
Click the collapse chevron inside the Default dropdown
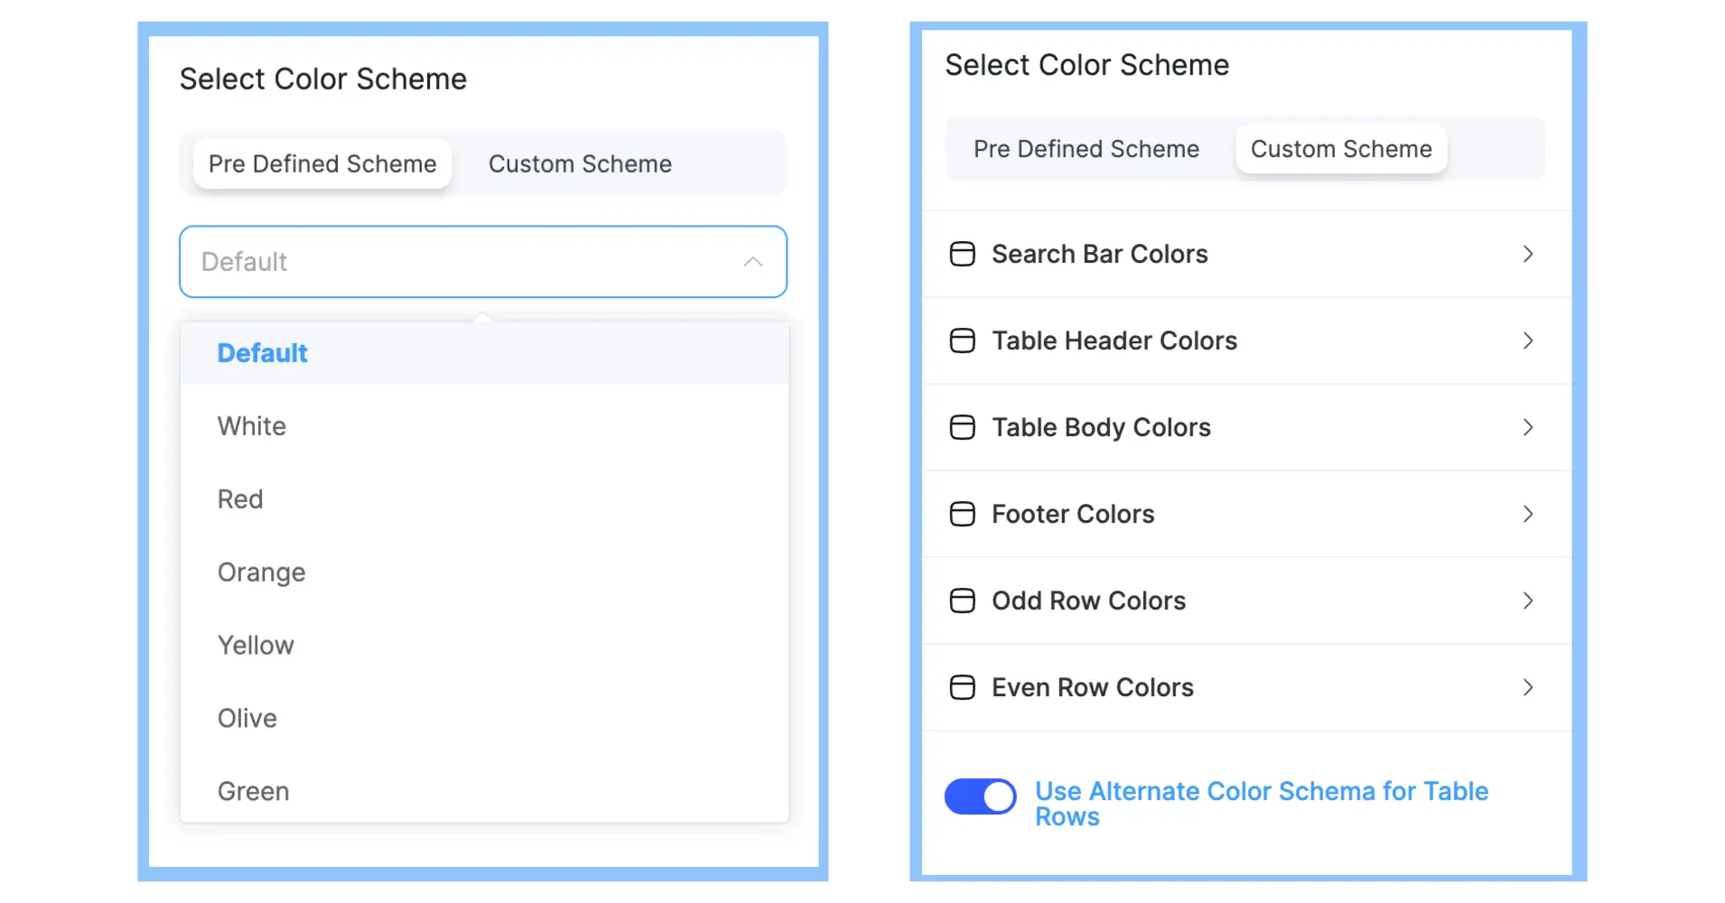[752, 262]
